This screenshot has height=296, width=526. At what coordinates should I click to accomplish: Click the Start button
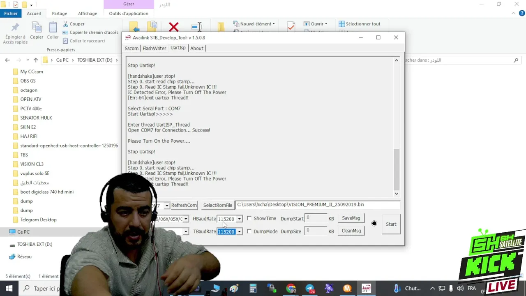pos(391,224)
